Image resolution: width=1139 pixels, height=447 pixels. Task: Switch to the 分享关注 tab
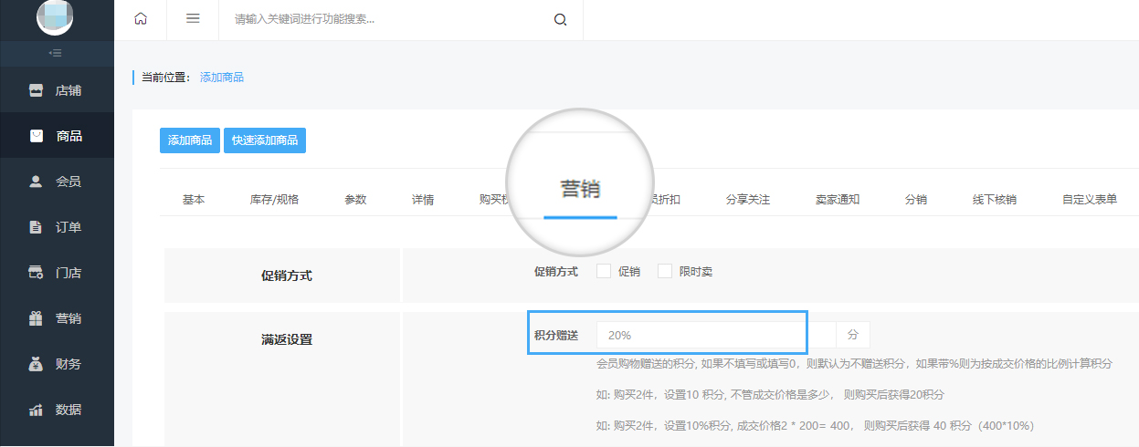[x=747, y=200]
